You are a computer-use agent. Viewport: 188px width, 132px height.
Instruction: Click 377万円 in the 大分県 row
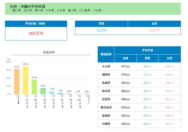pos(125,67)
